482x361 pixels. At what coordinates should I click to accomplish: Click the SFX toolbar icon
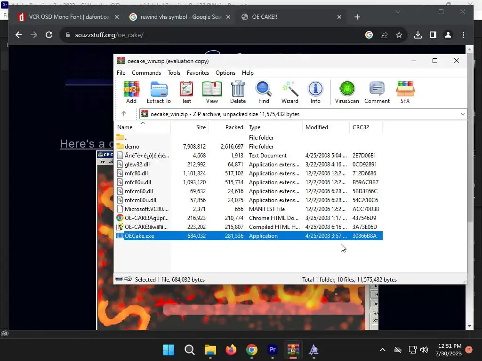405,92
